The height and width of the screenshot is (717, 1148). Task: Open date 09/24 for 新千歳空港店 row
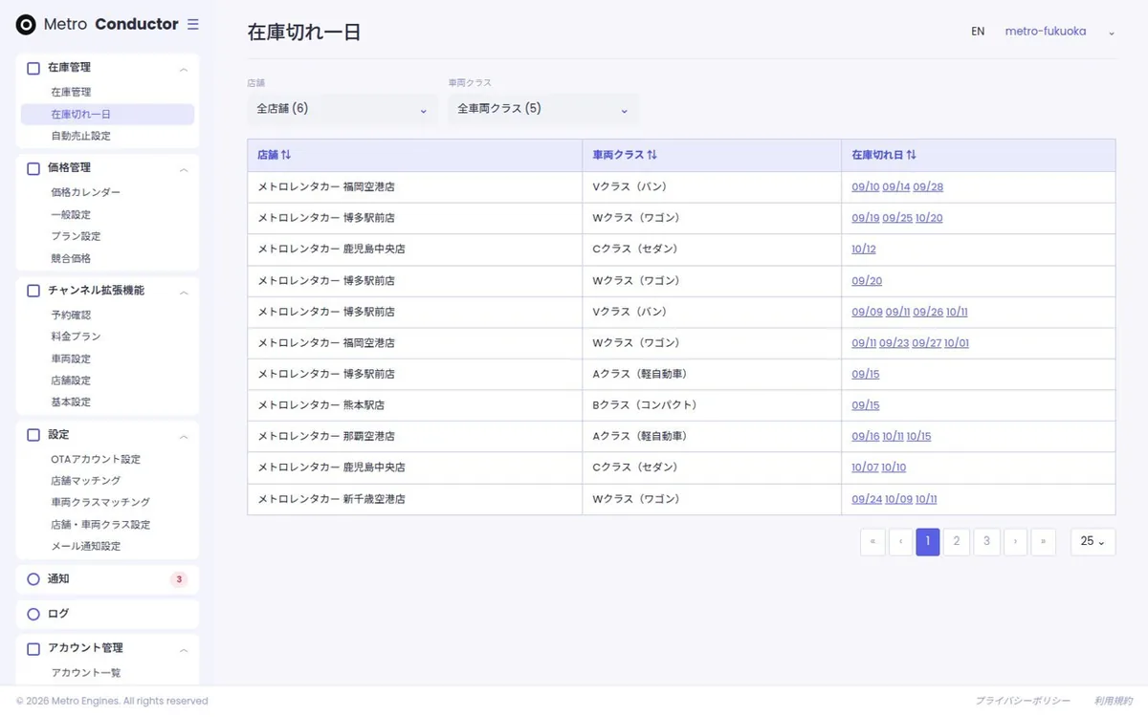(867, 500)
